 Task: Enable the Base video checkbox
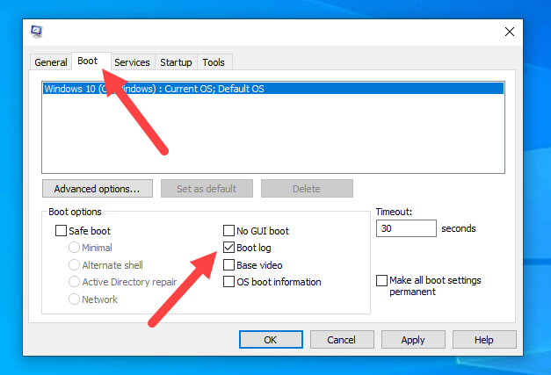click(x=228, y=264)
